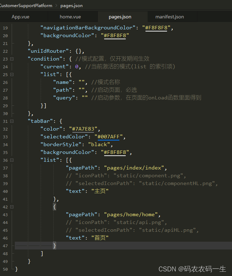Click commented static/componentHL.png line
Viewport: 232px width, 276px height.
(142, 183)
